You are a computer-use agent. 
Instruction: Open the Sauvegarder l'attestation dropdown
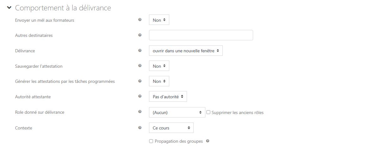(159, 66)
